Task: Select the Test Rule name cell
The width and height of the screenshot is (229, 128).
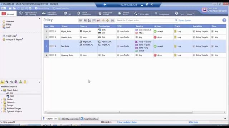Action: click(70, 46)
